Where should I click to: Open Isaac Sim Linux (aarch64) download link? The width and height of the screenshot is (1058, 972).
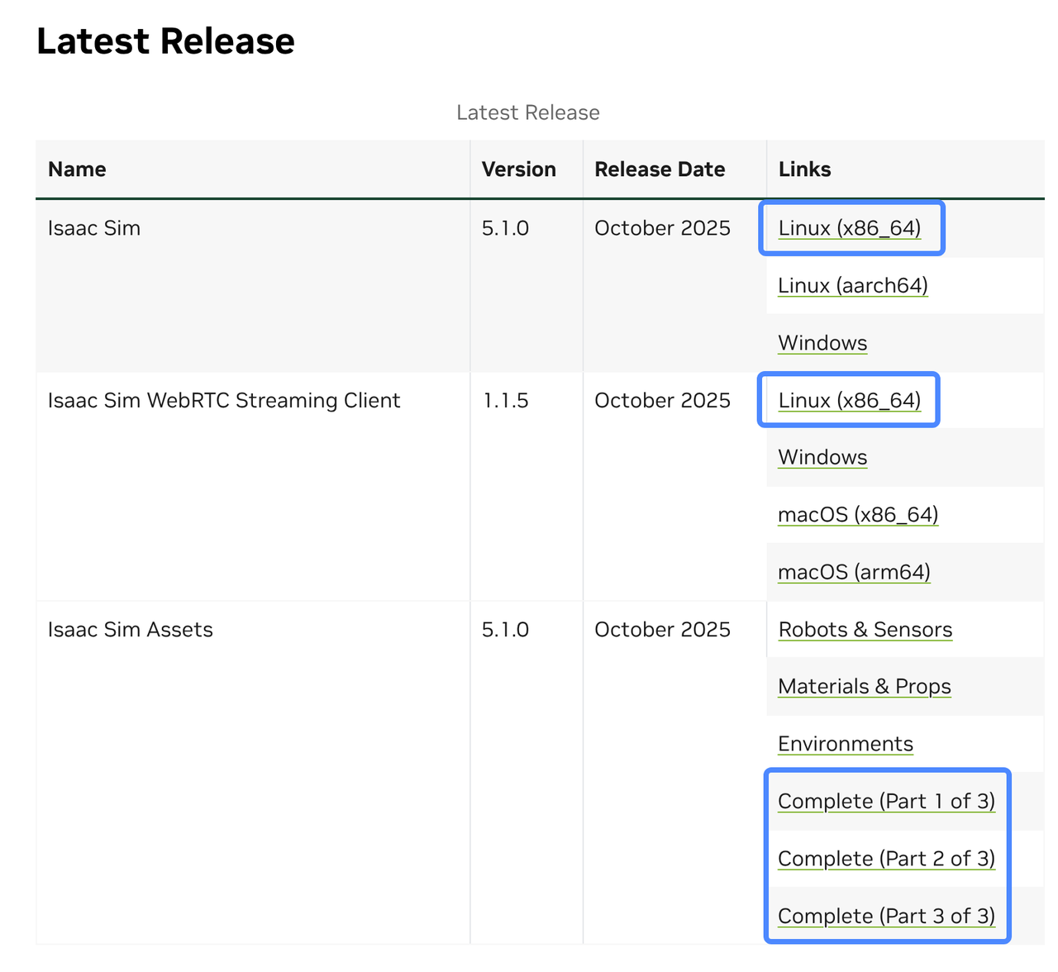tap(853, 286)
